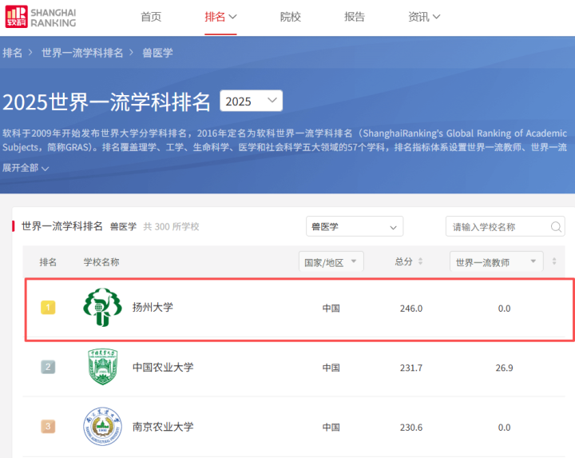
Task: Open the 国家/地区 filter dropdown
Action: click(x=331, y=262)
